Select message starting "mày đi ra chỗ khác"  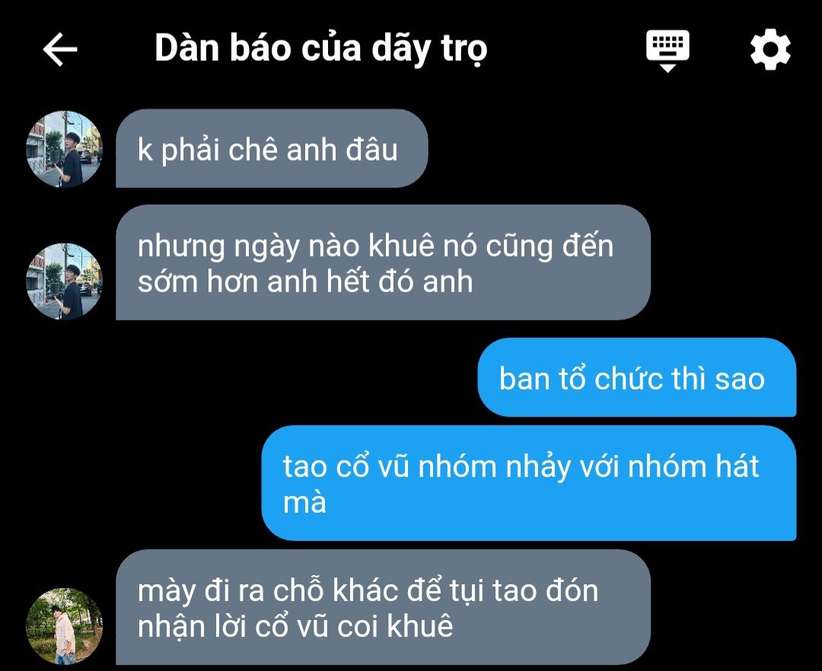point(383,607)
